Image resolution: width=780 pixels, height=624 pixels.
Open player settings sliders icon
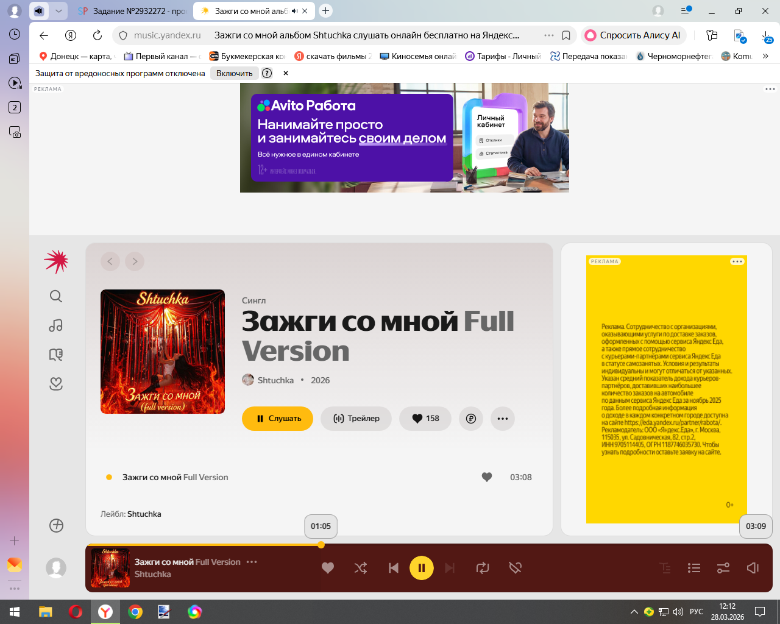pyautogui.click(x=723, y=568)
